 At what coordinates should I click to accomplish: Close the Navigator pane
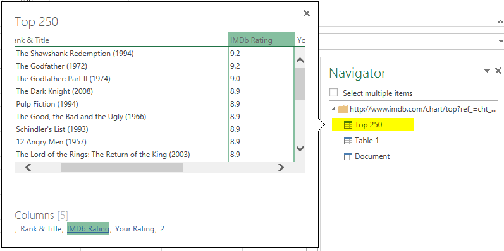click(x=498, y=71)
